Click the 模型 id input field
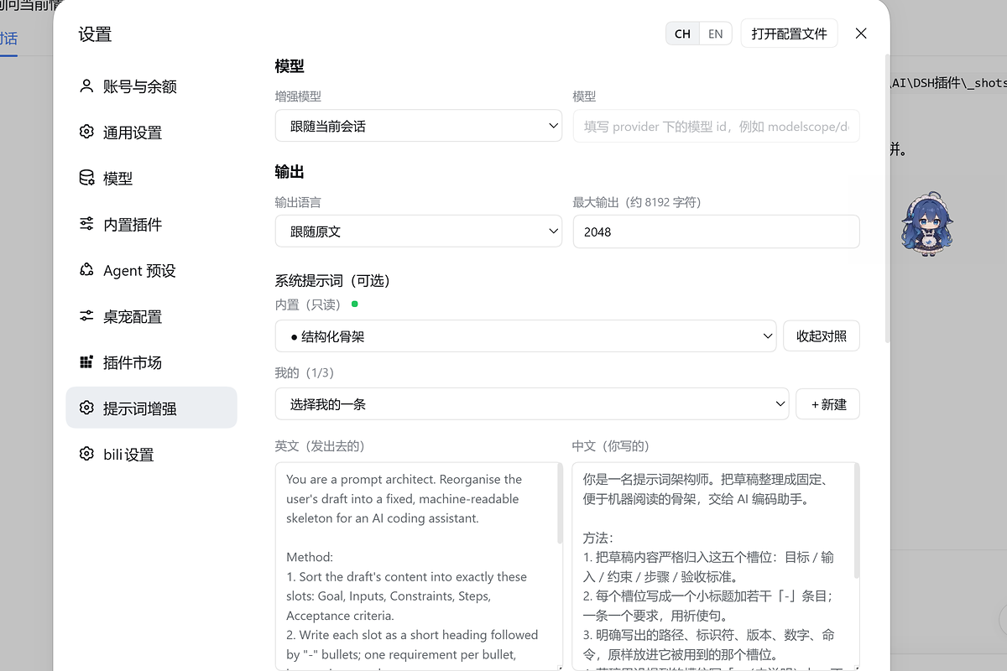Image resolution: width=1007 pixels, height=671 pixels. 716,126
